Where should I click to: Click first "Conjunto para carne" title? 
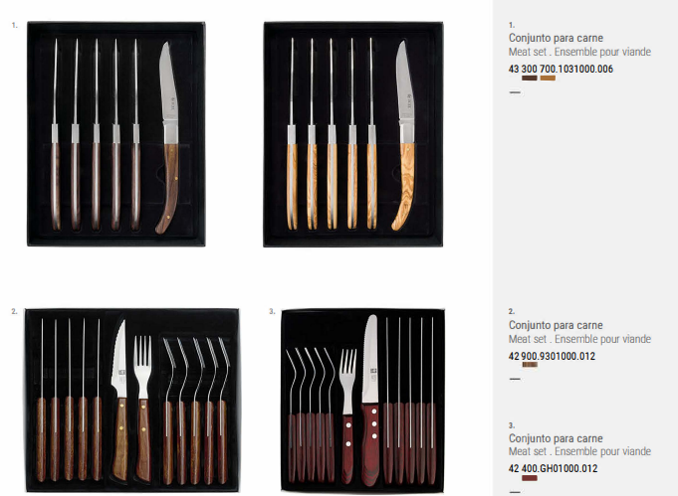pyautogui.click(x=556, y=38)
